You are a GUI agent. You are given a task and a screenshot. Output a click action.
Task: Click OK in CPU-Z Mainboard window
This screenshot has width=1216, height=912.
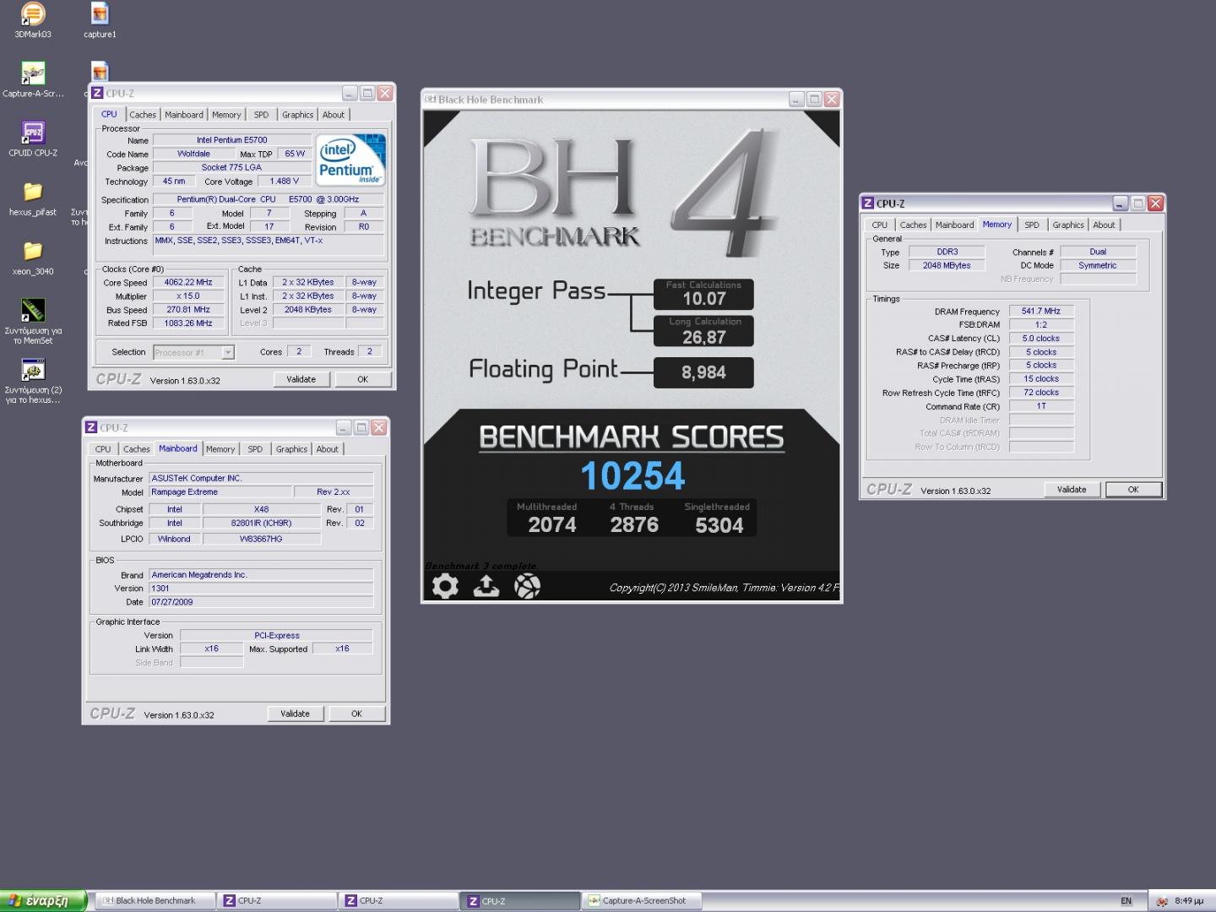pos(357,714)
